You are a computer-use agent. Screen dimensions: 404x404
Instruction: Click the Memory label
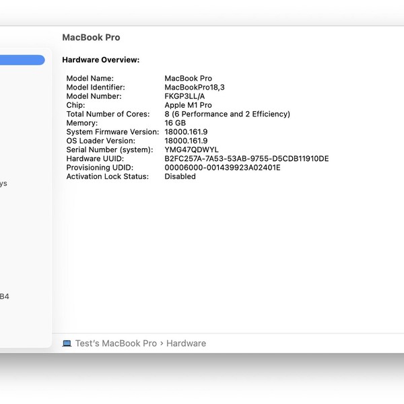82,123
